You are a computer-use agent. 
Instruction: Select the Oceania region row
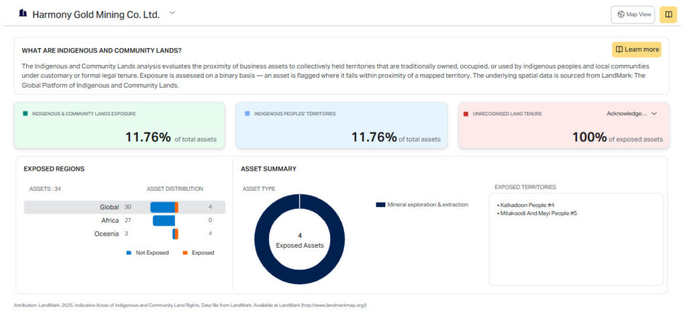pos(124,234)
